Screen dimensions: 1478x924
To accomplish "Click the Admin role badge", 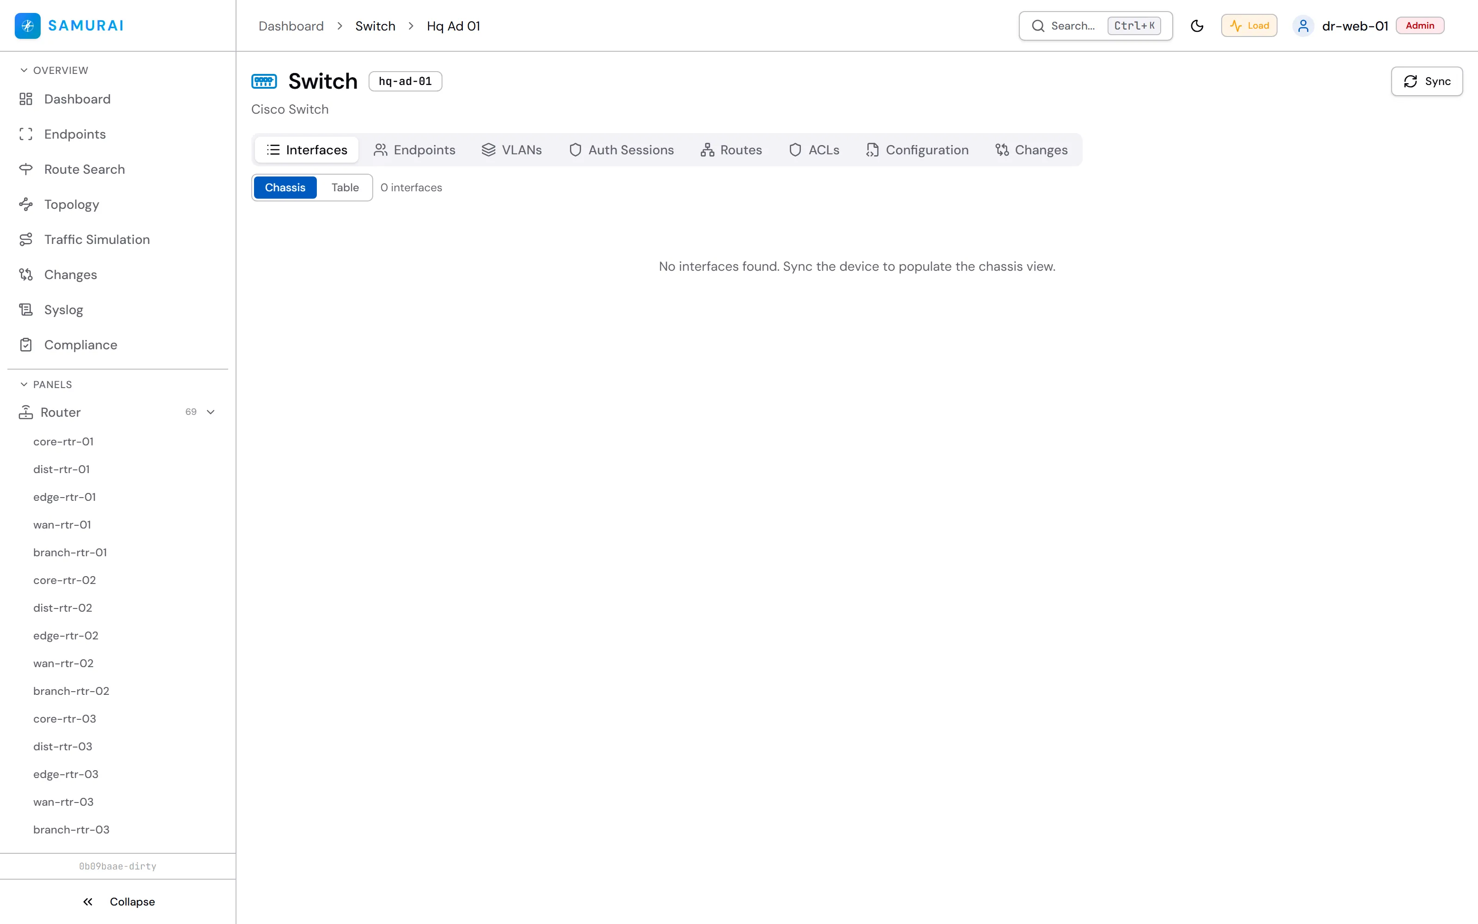I will [1420, 26].
